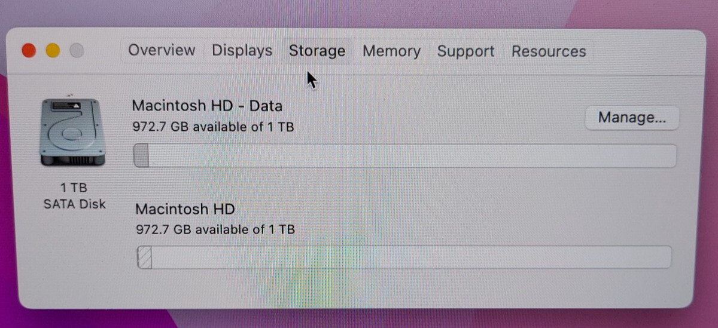Image resolution: width=718 pixels, height=328 pixels.
Task: Click available space text under lower Macintosh HD
Action: coord(215,229)
